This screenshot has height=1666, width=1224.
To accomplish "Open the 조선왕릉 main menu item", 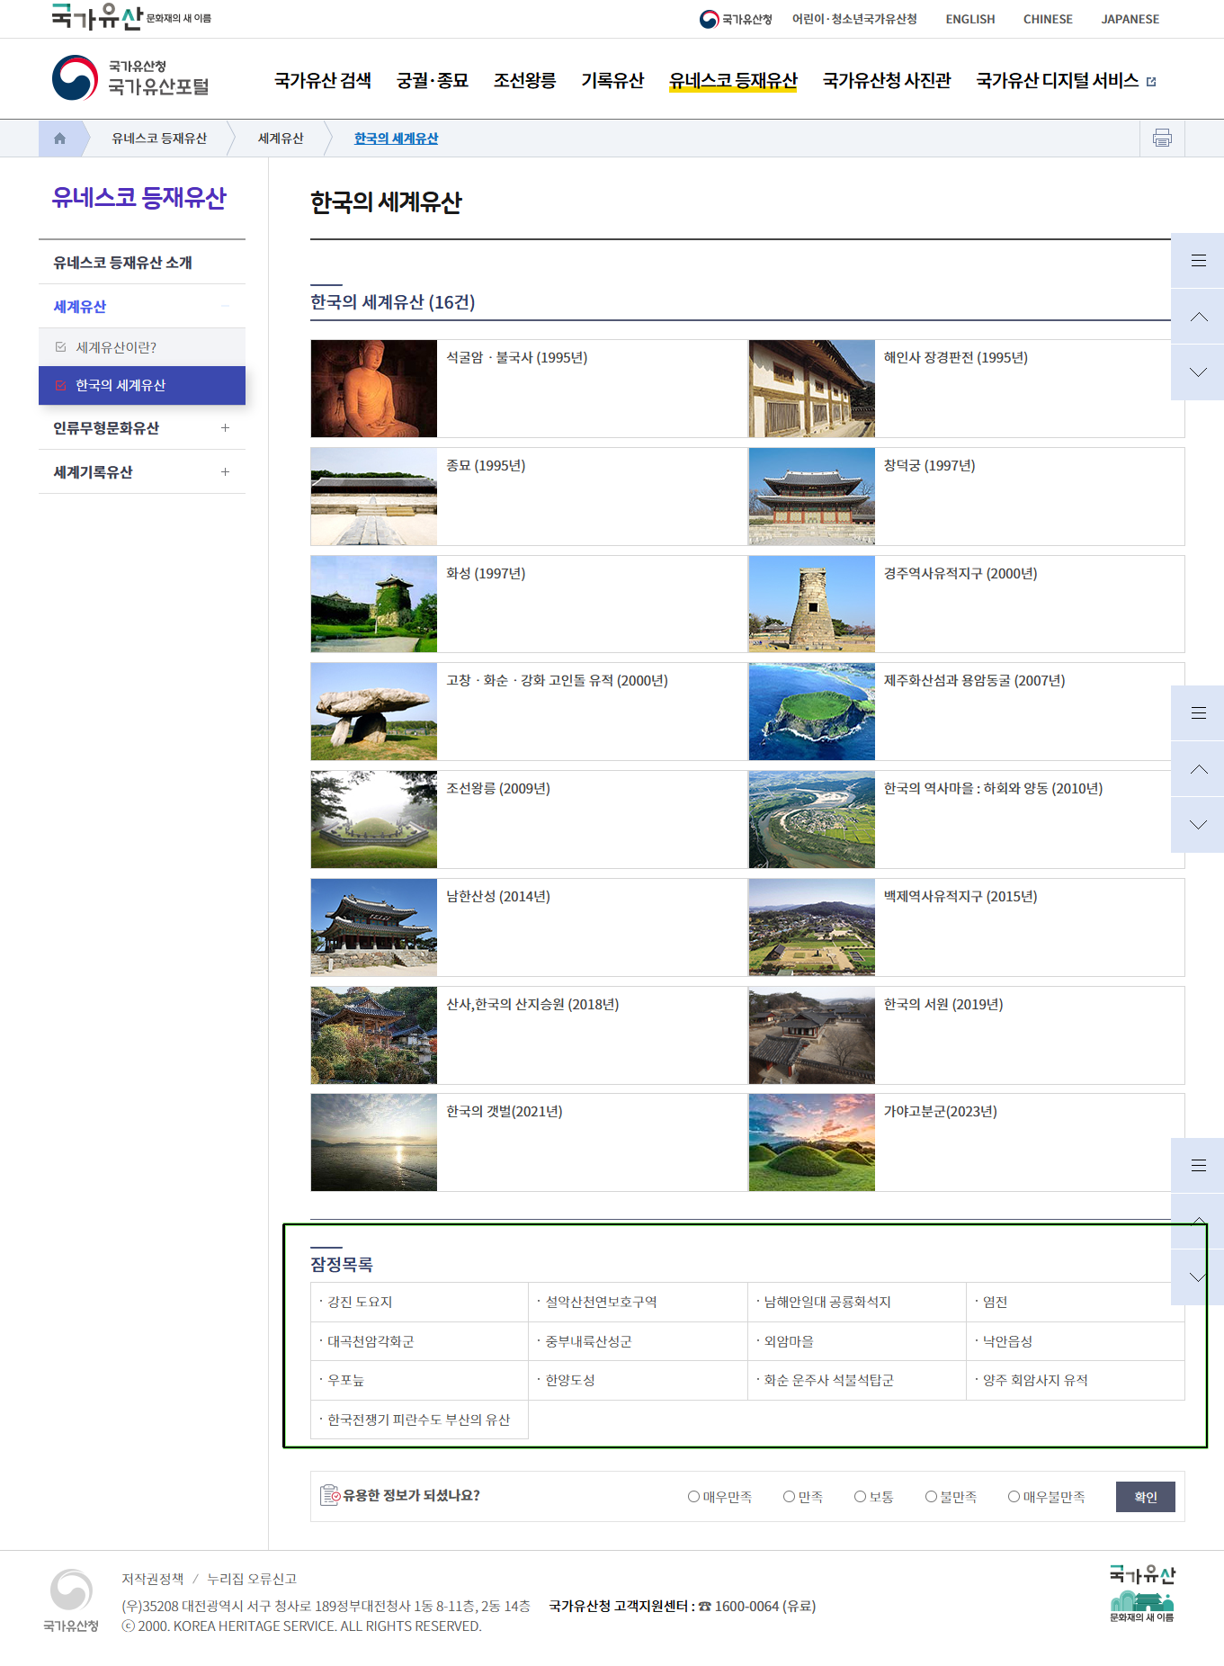I will (x=524, y=81).
